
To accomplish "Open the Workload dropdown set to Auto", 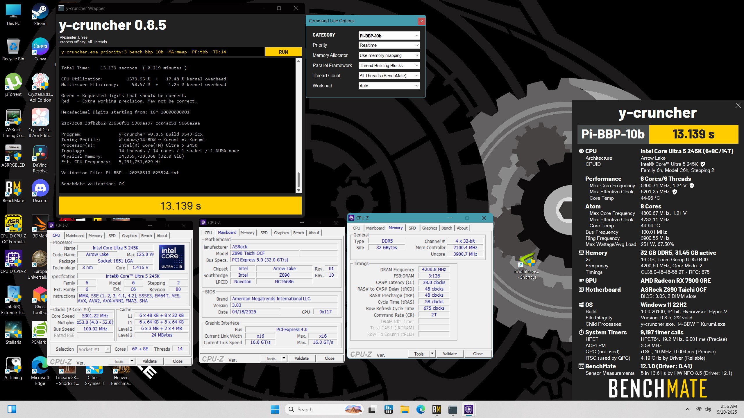I will coord(389,86).
